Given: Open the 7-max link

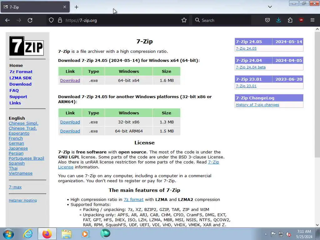Looking at the screenshot, I should pyautogui.click(x=15, y=187).
